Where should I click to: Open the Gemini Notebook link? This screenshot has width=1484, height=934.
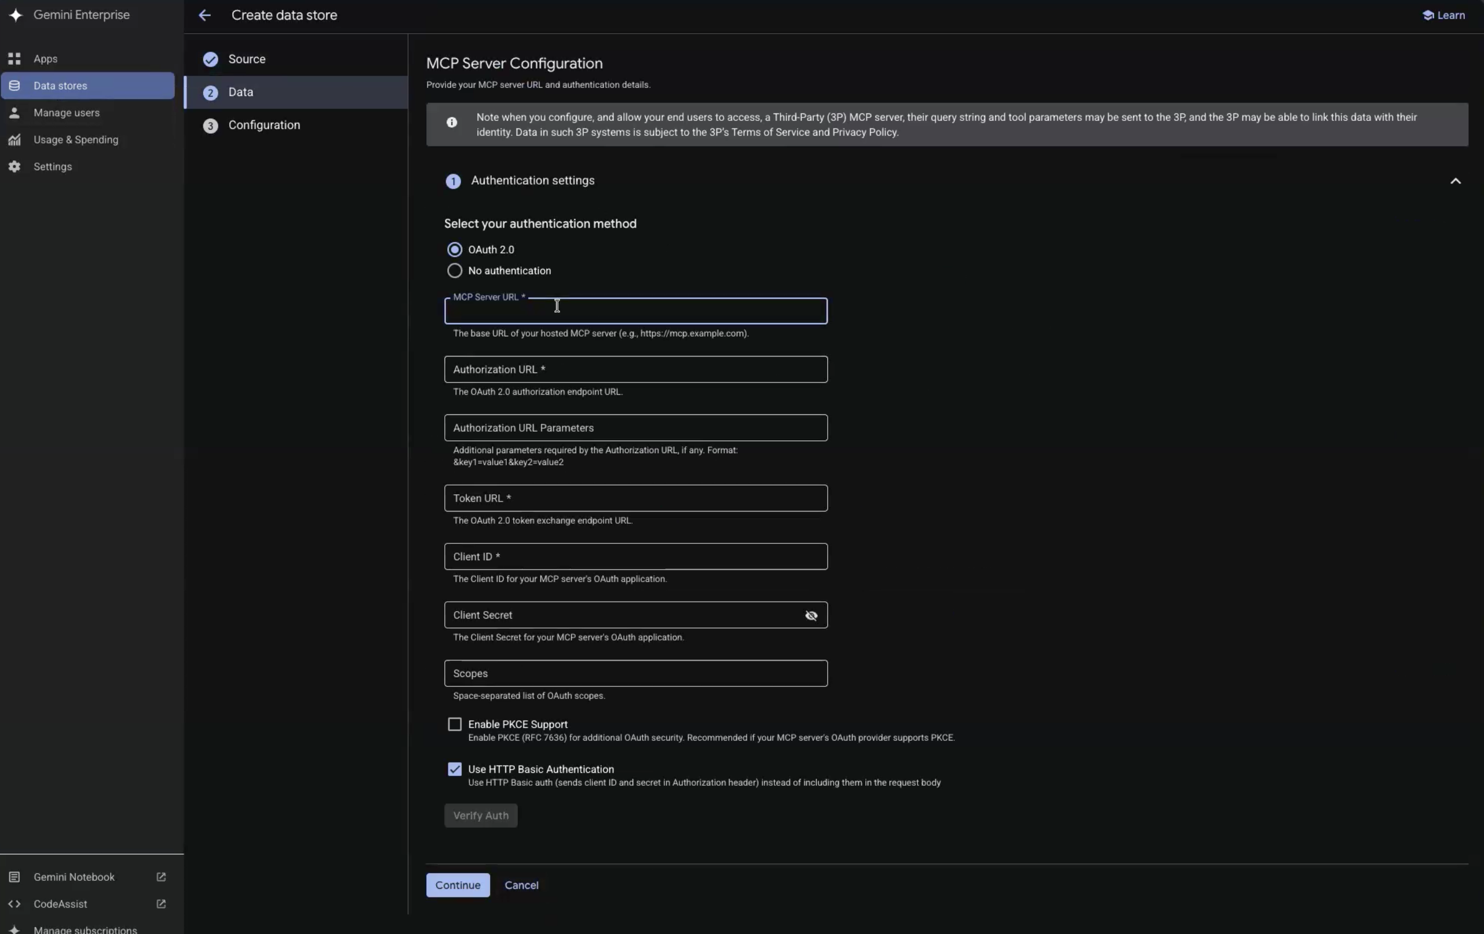tap(87, 877)
